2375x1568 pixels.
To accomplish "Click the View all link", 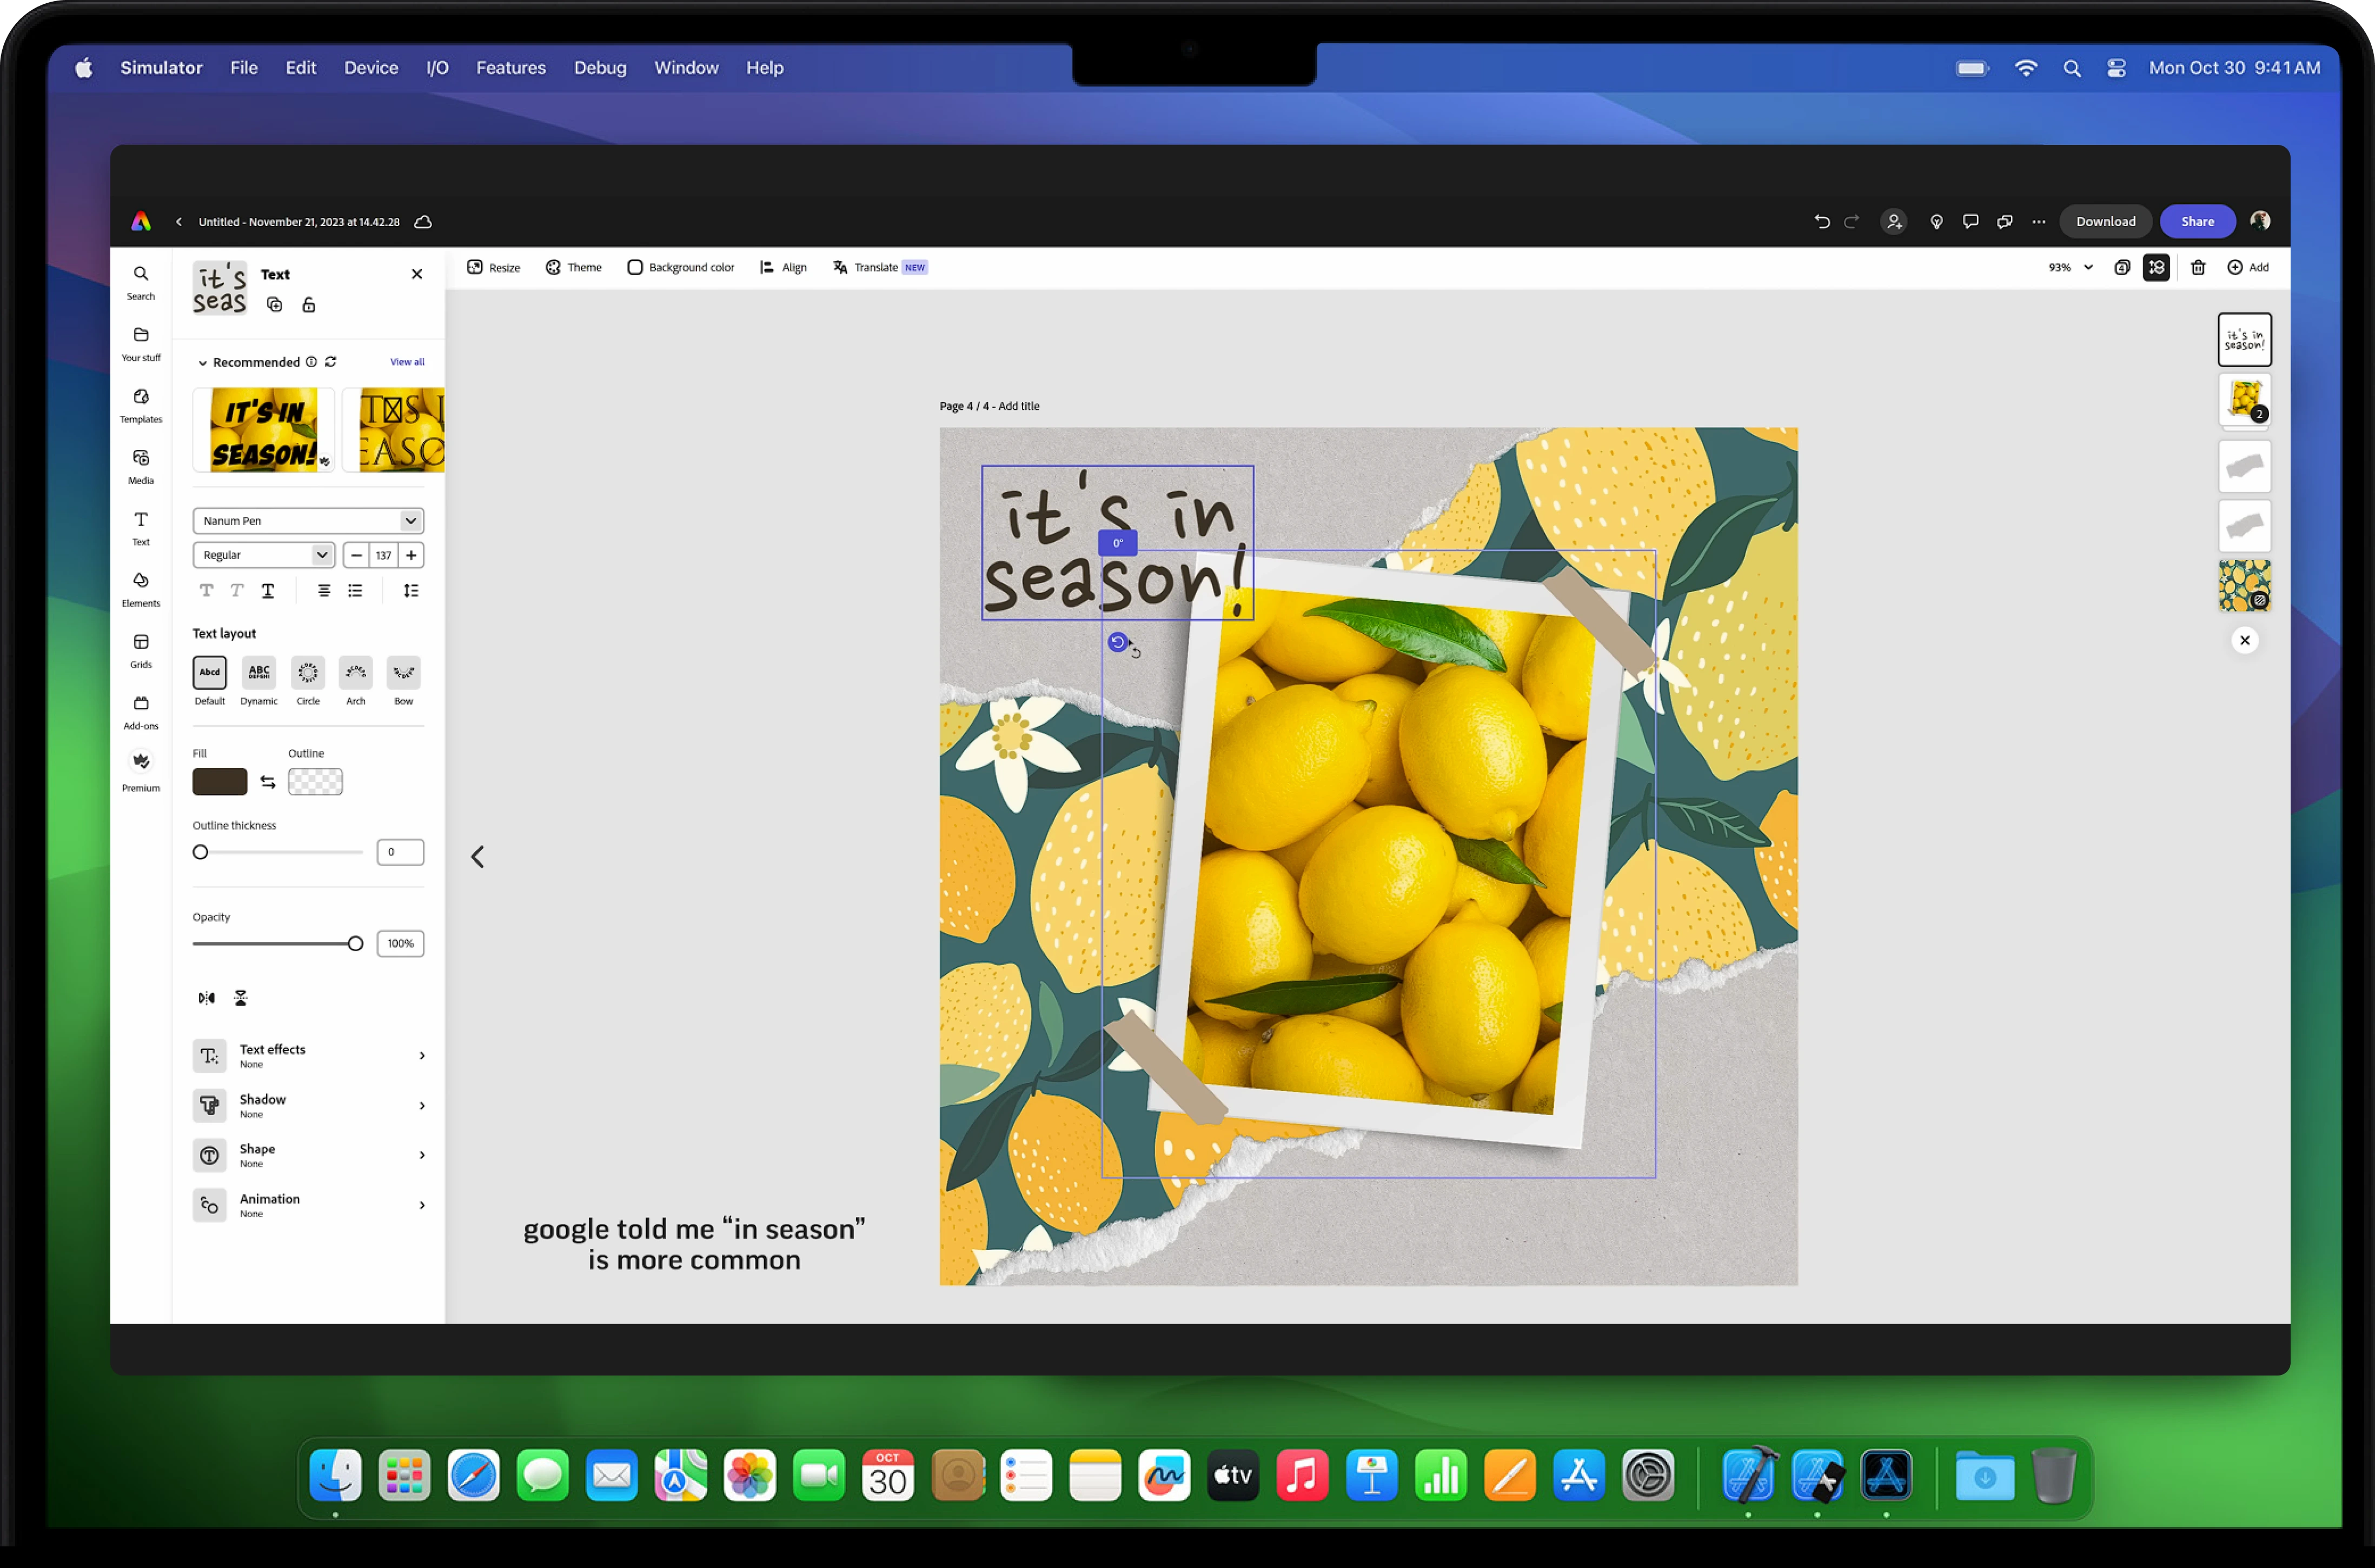I will tap(407, 362).
